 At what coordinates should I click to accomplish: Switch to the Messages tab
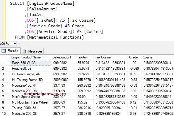32,51
